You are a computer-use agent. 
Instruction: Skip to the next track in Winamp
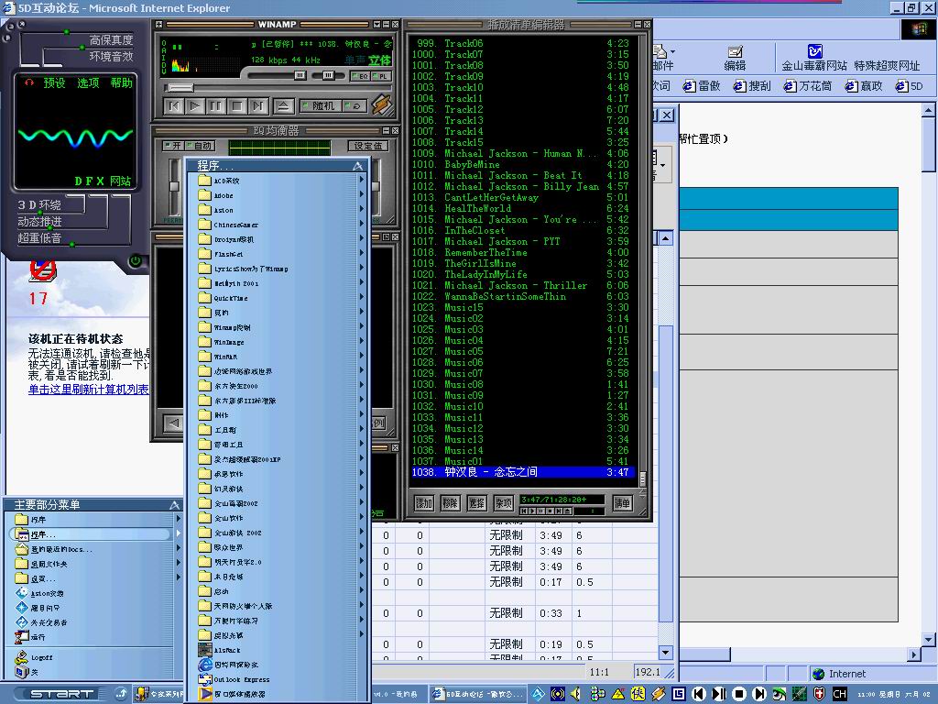[257, 106]
